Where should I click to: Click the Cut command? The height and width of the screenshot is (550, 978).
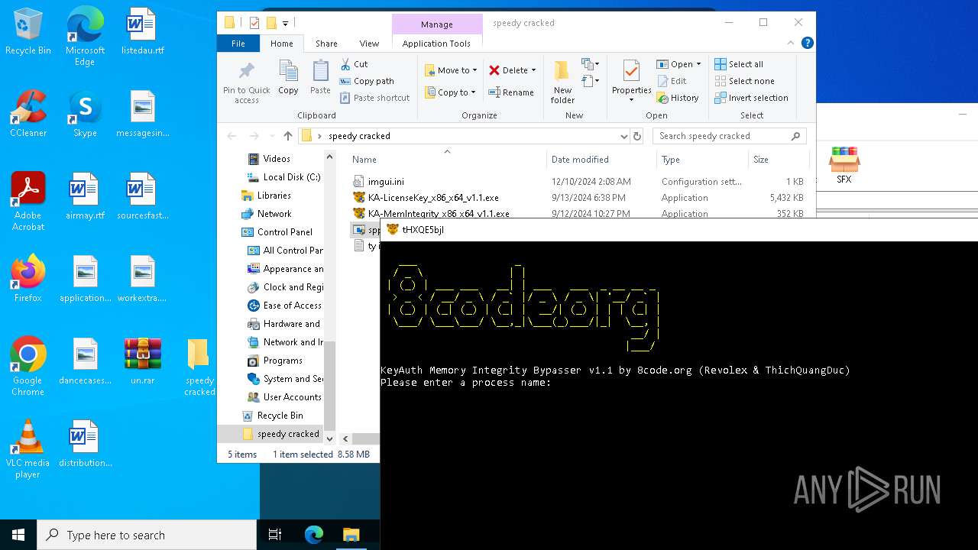point(354,64)
